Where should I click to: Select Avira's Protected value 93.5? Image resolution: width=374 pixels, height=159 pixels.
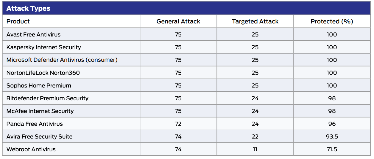[x=332, y=136]
